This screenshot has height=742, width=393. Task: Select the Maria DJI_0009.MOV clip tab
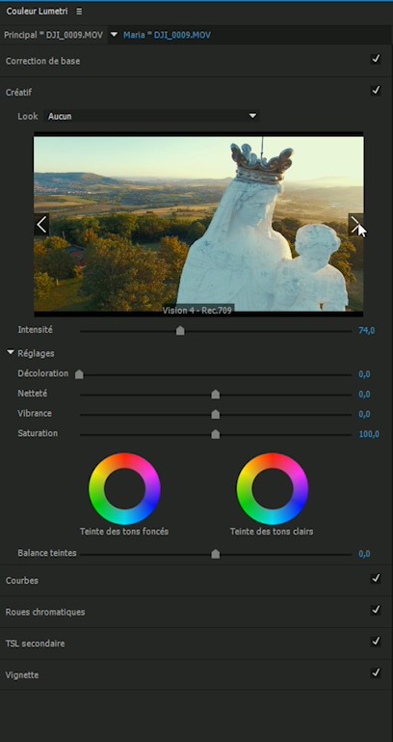coord(168,35)
